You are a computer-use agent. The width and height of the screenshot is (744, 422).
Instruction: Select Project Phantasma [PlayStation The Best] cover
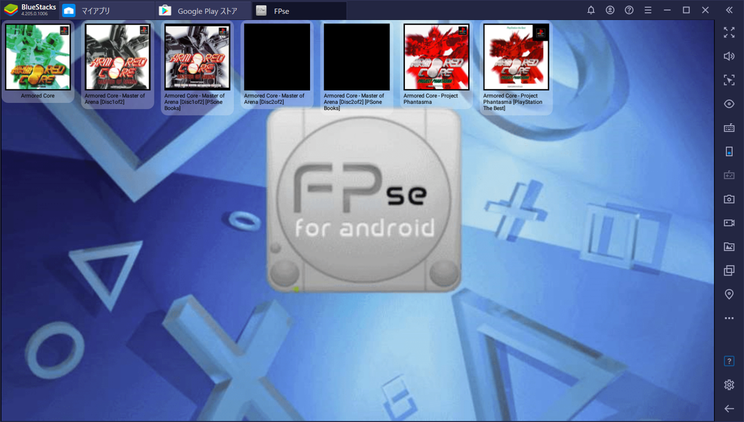(516, 57)
